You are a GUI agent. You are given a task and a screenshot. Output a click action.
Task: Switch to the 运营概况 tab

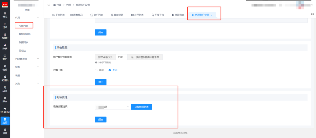pos(77,15)
